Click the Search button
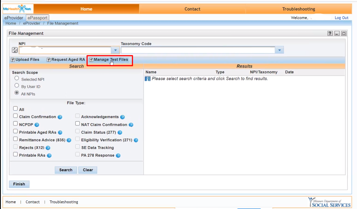 point(66,170)
